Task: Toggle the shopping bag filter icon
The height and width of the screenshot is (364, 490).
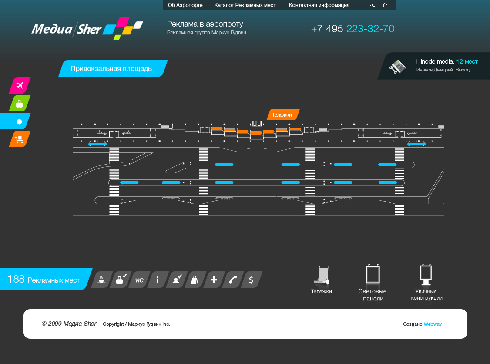Action: [x=195, y=280]
